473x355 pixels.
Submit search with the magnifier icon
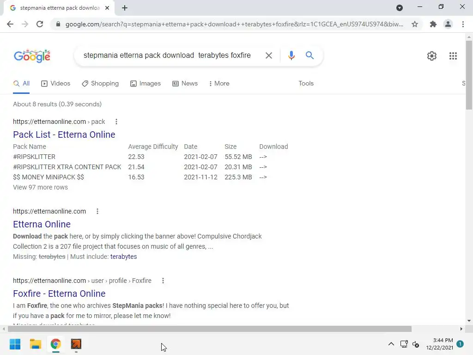[309, 55]
